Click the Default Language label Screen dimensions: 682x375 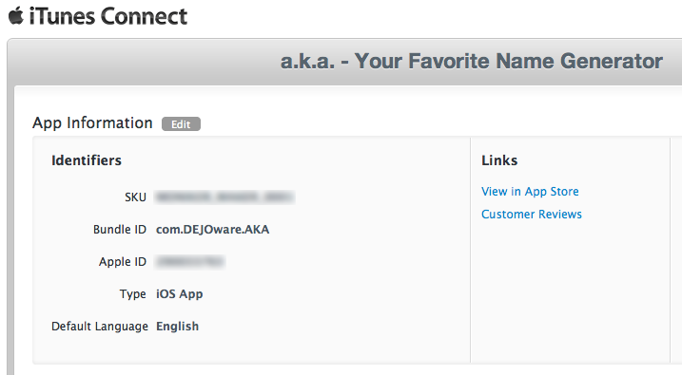point(100,327)
